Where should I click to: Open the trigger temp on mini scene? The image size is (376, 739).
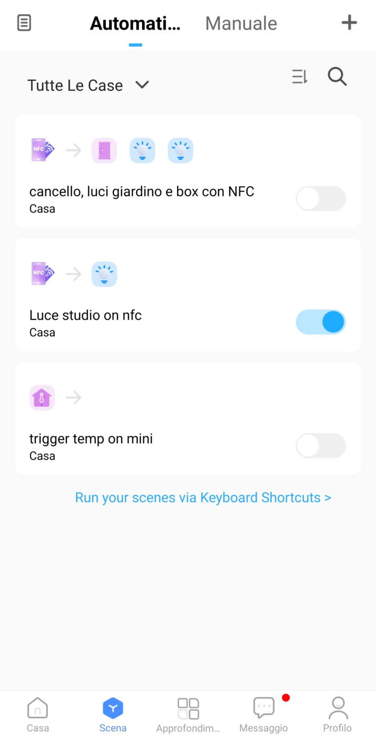[x=91, y=439]
